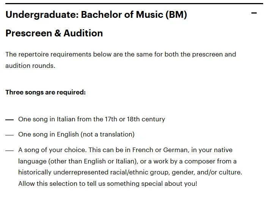Click the horizontal divider line above heading
273x201 pixels.
(x=134, y=3)
